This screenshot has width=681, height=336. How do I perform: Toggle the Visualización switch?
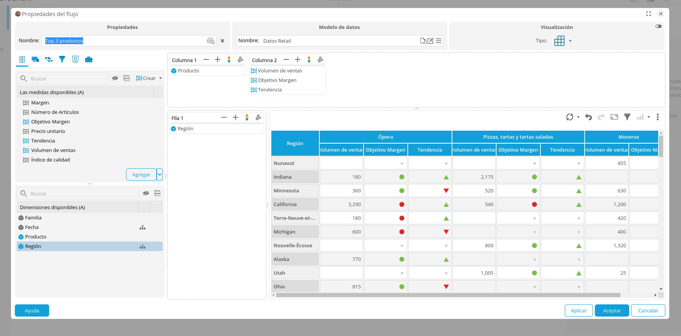pos(658,27)
